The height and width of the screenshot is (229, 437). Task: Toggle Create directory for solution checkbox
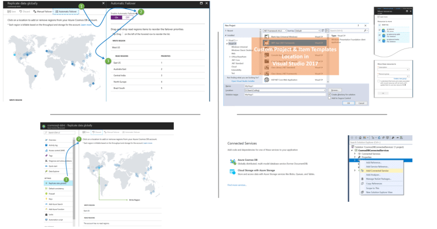329,94
